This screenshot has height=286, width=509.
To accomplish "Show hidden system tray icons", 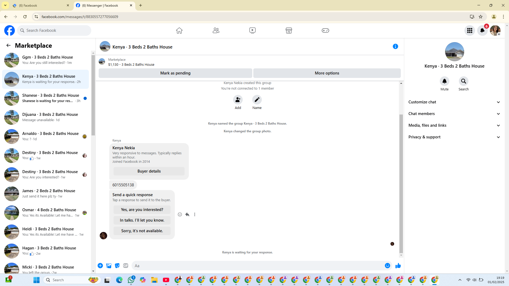I will coord(460,280).
